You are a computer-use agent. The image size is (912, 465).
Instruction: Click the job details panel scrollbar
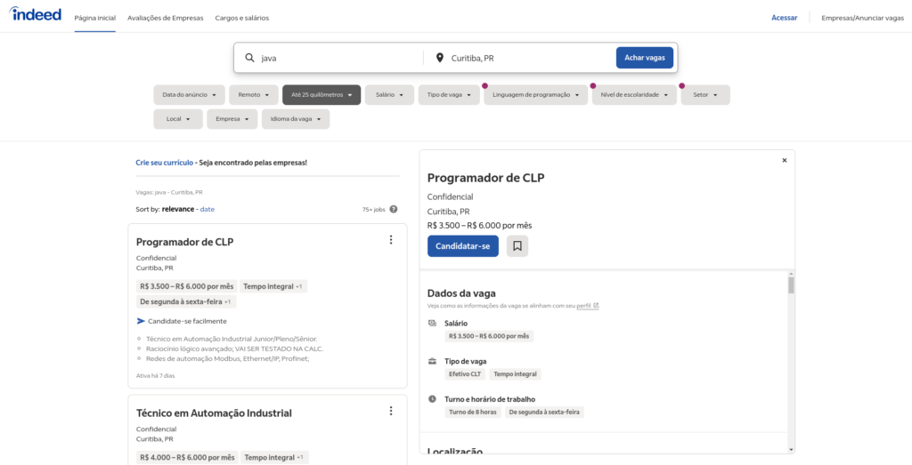[791, 285]
